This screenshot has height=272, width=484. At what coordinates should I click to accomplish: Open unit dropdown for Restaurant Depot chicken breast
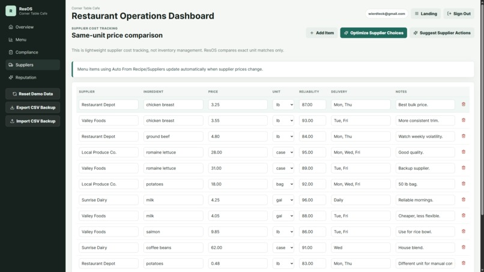pyautogui.click(x=283, y=104)
